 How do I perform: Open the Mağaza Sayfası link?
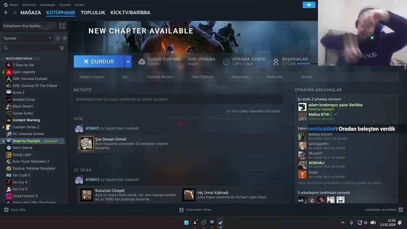(92, 77)
